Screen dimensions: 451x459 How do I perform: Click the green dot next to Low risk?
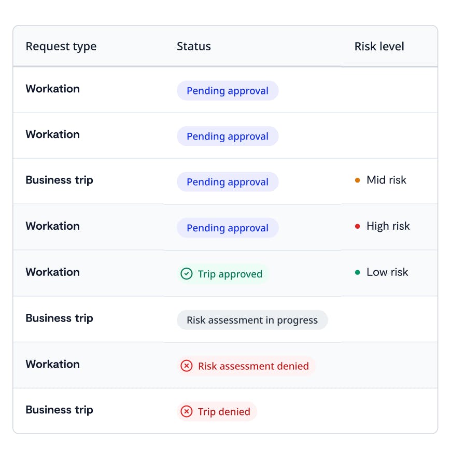click(x=358, y=272)
